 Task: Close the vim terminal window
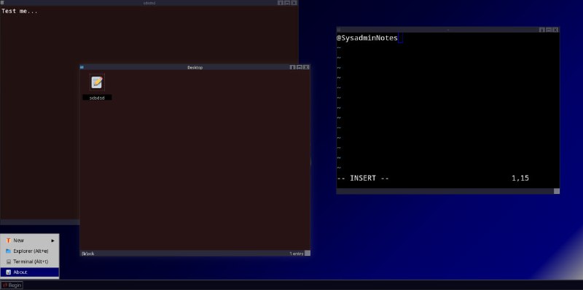click(555, 30)
